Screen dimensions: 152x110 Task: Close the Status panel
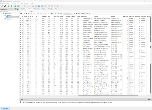(151, 99)
